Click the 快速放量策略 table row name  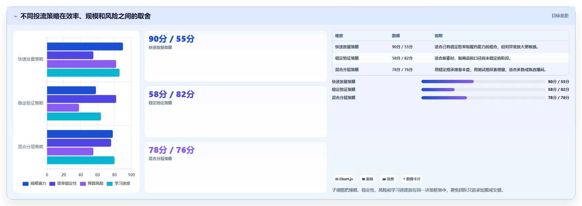(347, 47)
